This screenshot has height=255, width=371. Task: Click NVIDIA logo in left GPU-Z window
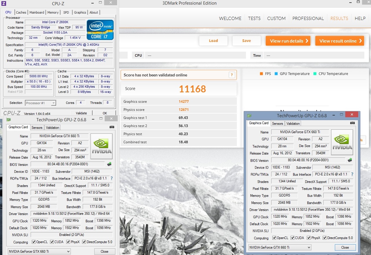[101, 146]
